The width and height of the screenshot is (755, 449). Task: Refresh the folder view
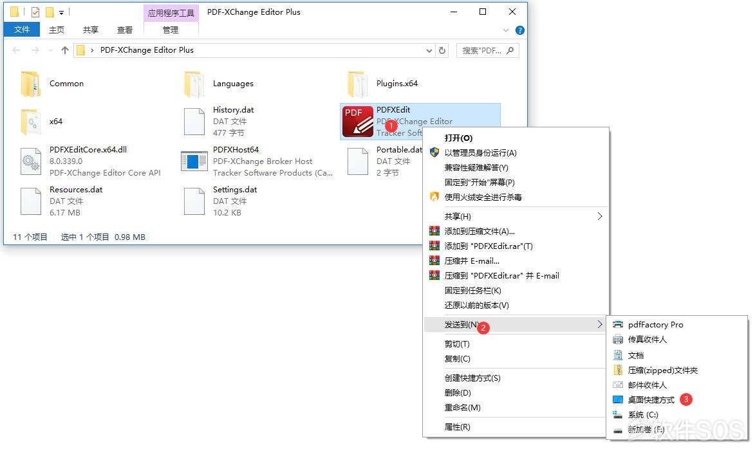[442, 50]
